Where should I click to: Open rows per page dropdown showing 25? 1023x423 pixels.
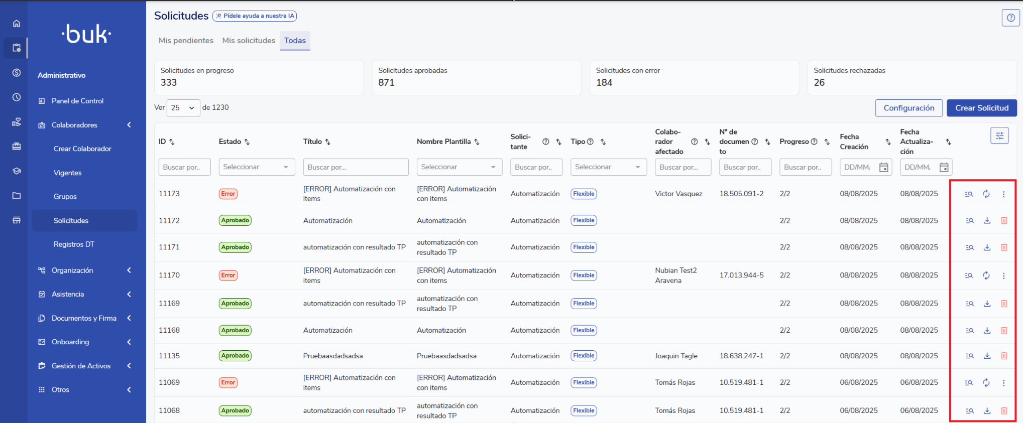tap(183, 108)
